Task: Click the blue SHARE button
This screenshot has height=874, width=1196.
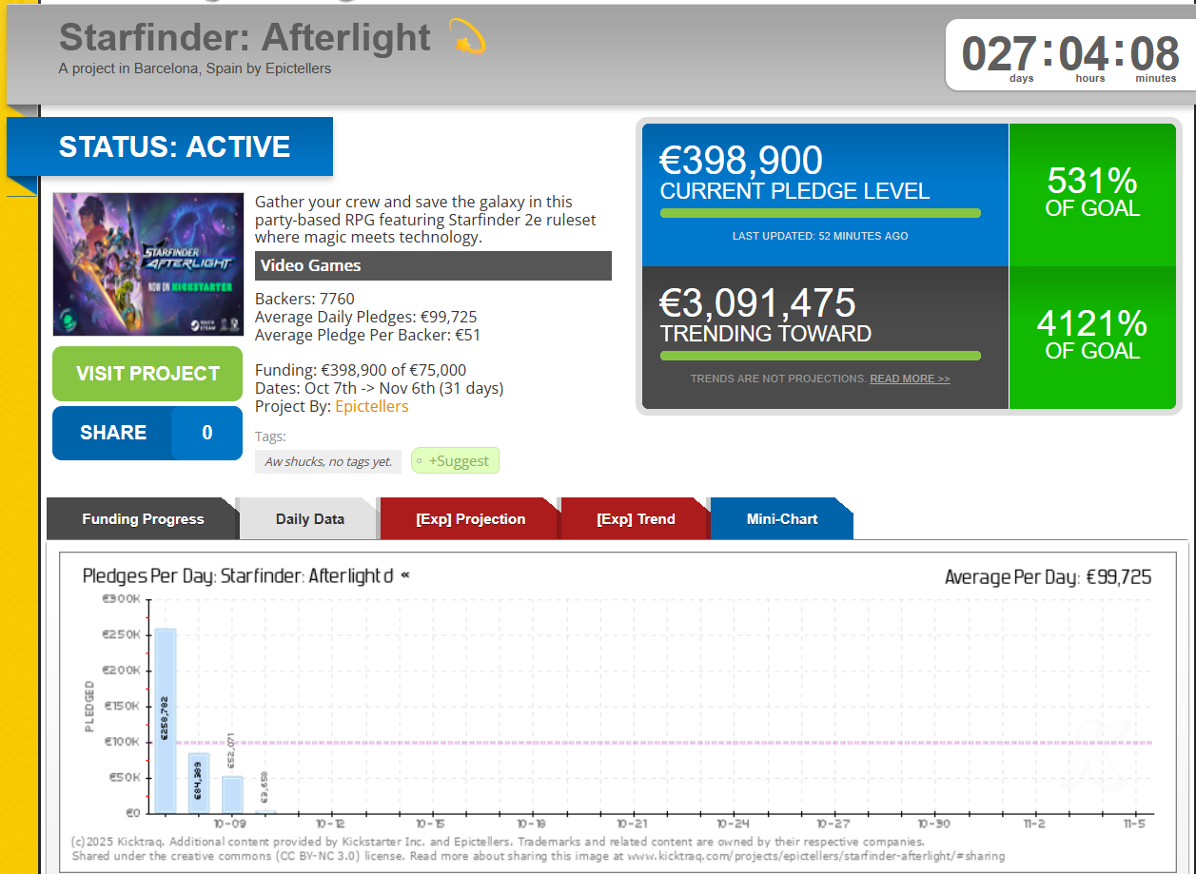Action: tap(113, 433)
